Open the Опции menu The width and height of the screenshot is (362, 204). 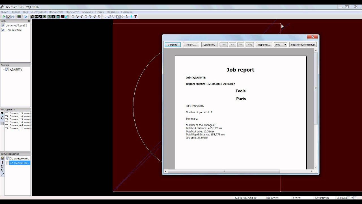(x=100, y=12)
